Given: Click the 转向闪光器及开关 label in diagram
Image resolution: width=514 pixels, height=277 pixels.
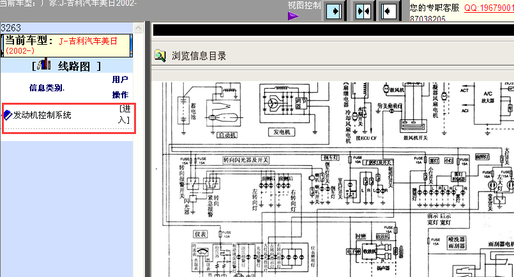Looking at the screenshot, I should [246, 160].
